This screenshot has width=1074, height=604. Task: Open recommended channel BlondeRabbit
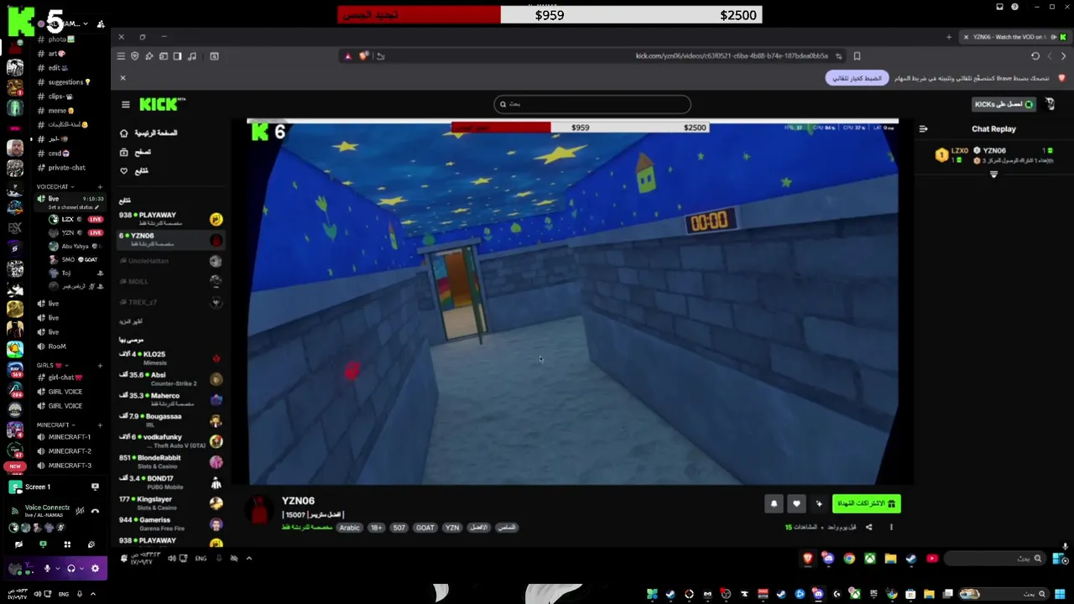(x=171, y=461)
